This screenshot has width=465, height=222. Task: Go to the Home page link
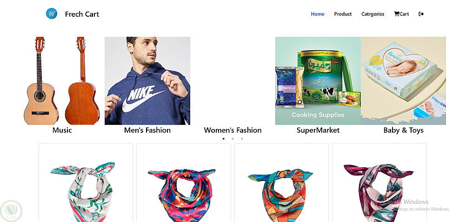(318, 14)
